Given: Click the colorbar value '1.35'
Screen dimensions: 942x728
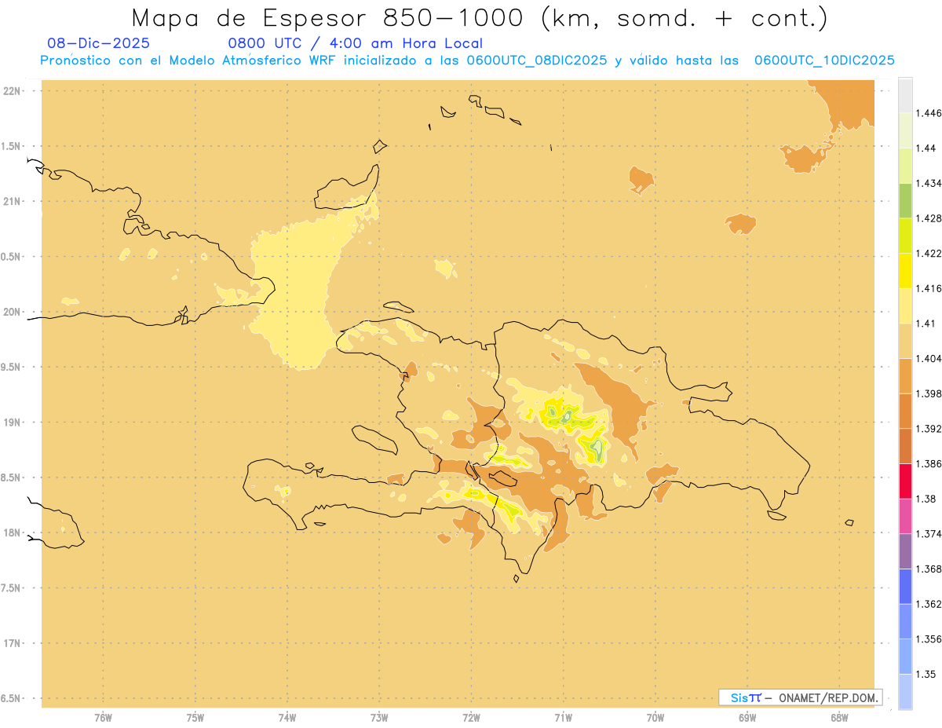Looking at the screenshot, I should (x=926, y=674).
